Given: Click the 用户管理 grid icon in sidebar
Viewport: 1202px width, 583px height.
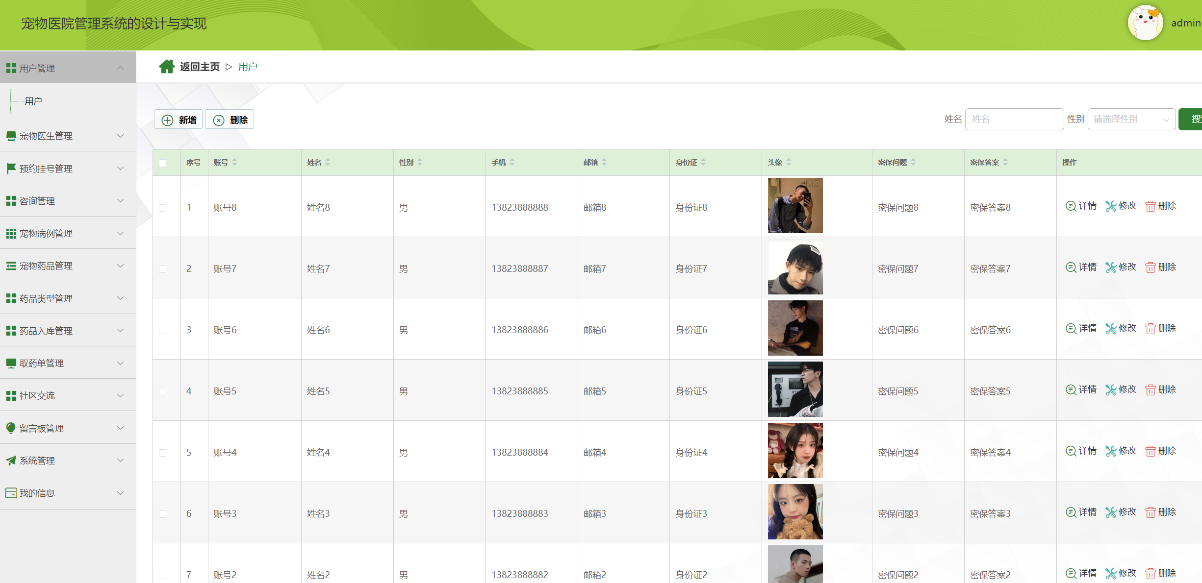Looking at the screenshot, I should click(11, 68).
